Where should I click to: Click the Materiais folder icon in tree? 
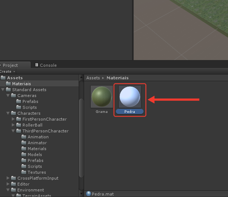pos(8,84)
